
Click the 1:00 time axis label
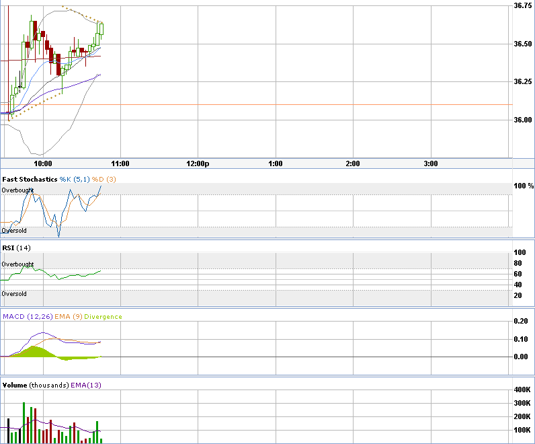(276, 163)
